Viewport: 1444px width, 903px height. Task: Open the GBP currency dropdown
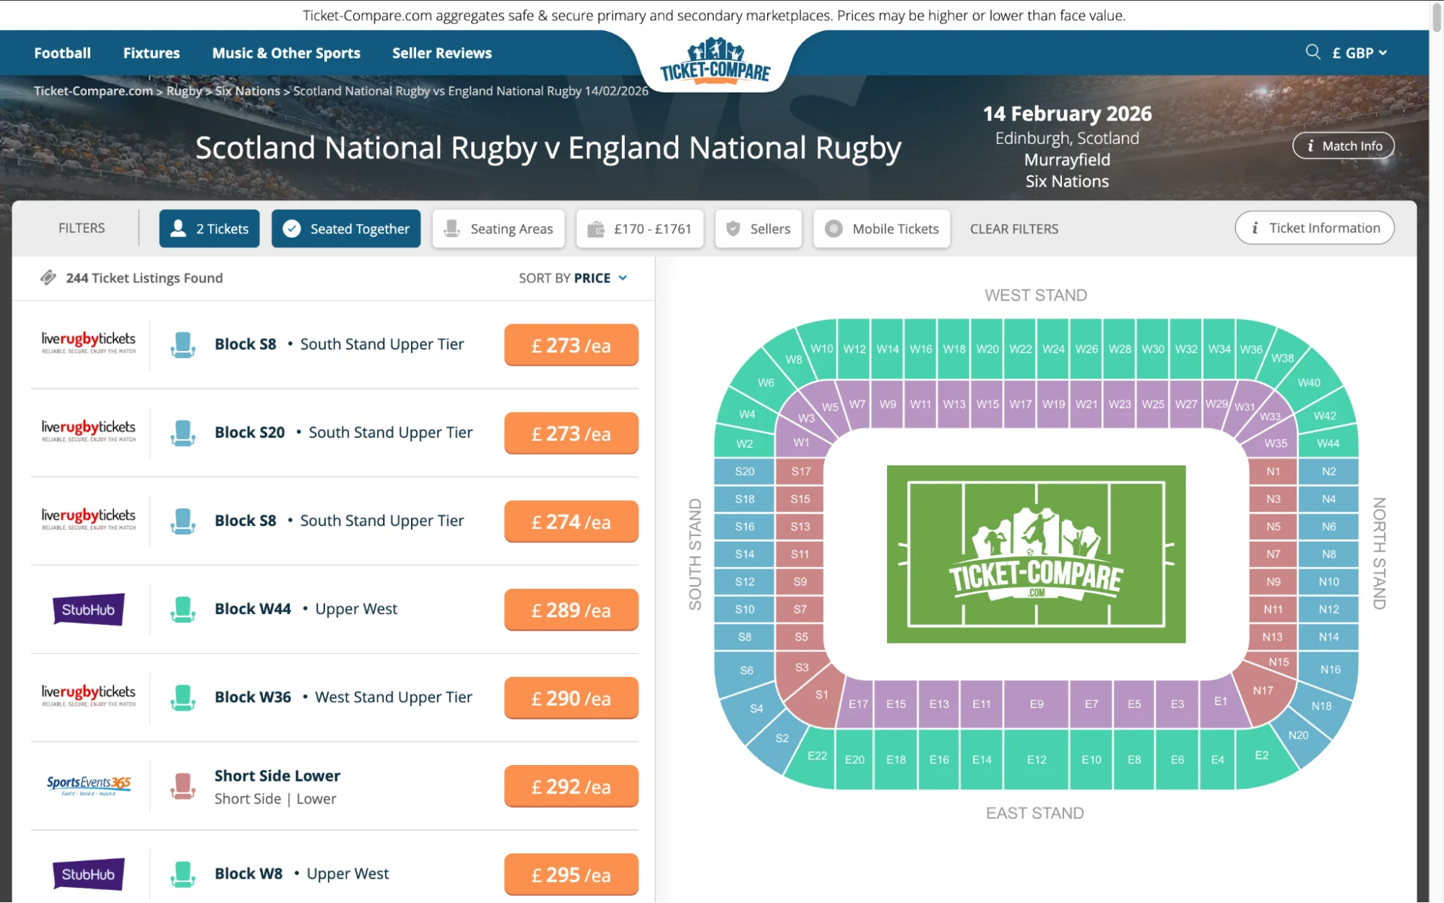[1359, 52]
